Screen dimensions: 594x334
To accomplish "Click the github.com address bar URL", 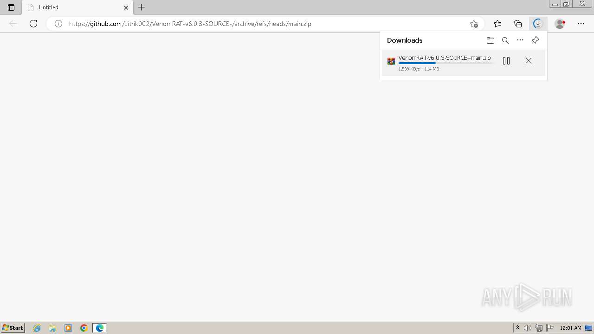I will (190, 24).
